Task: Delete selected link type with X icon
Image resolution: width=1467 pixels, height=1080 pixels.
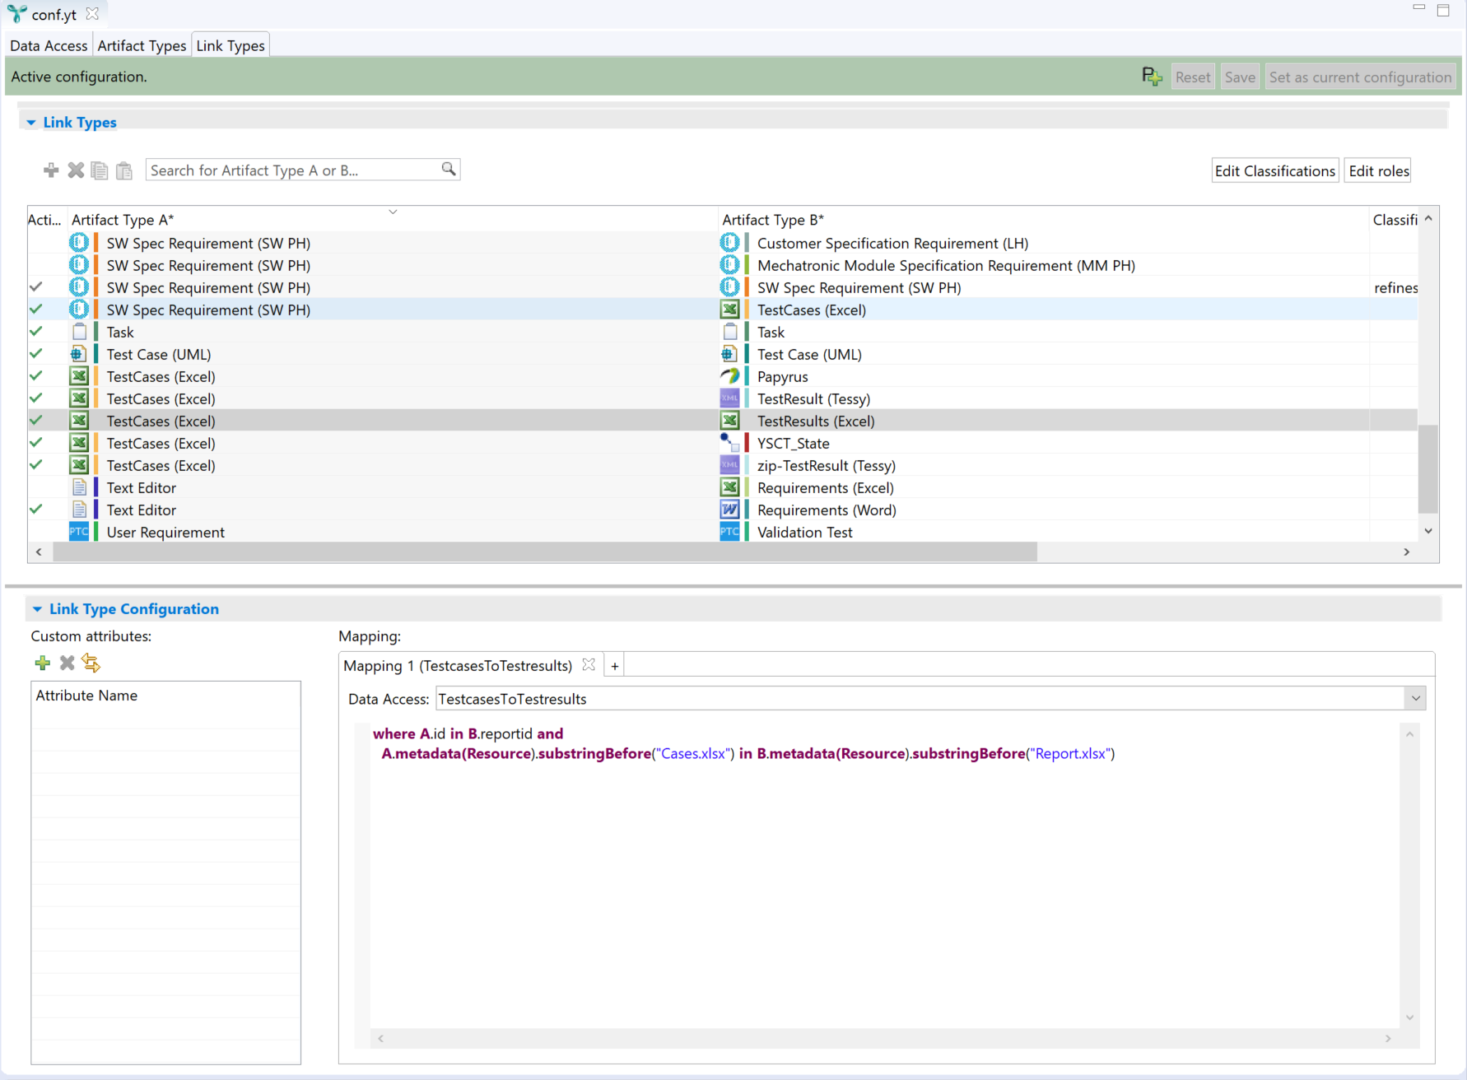Action: point(76,170)
